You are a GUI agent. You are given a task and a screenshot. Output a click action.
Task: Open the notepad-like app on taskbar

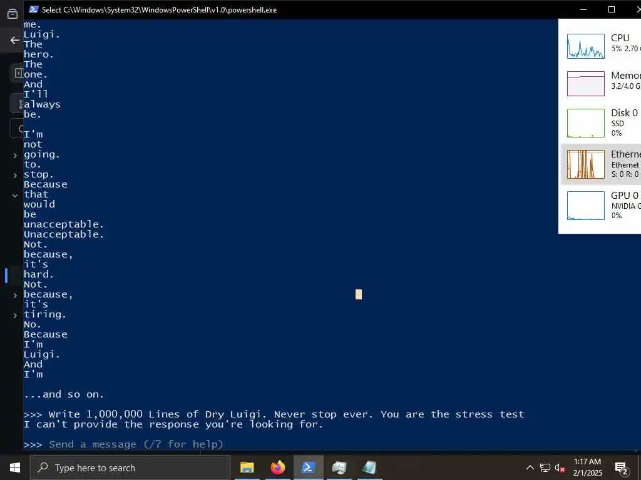pyautogui.click(x=369, y=467)
